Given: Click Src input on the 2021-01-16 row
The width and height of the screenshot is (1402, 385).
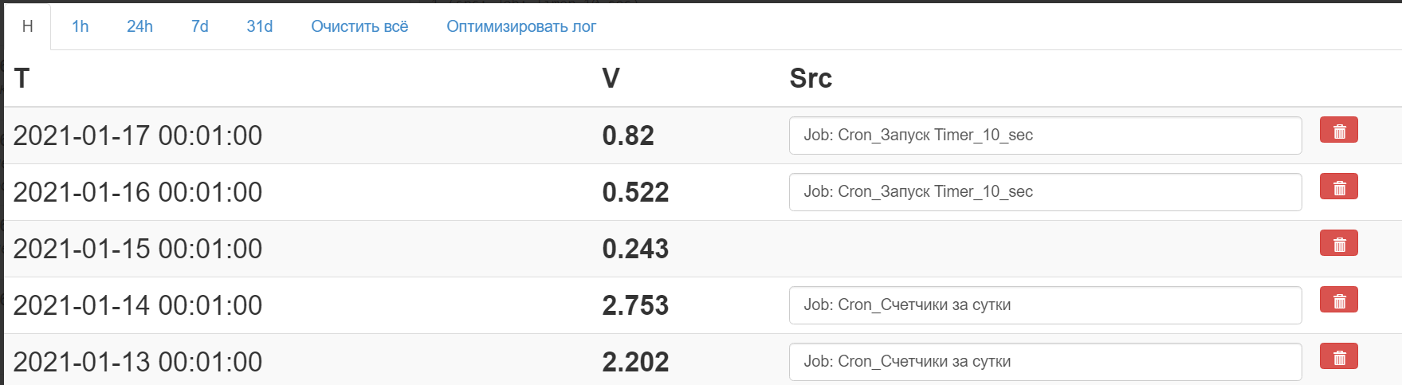Looking at the screenshot, I should (1044, 192).
